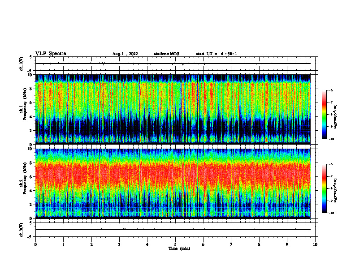
Task: Click the 'Time (min)' axis label
Action: [179, 248]
